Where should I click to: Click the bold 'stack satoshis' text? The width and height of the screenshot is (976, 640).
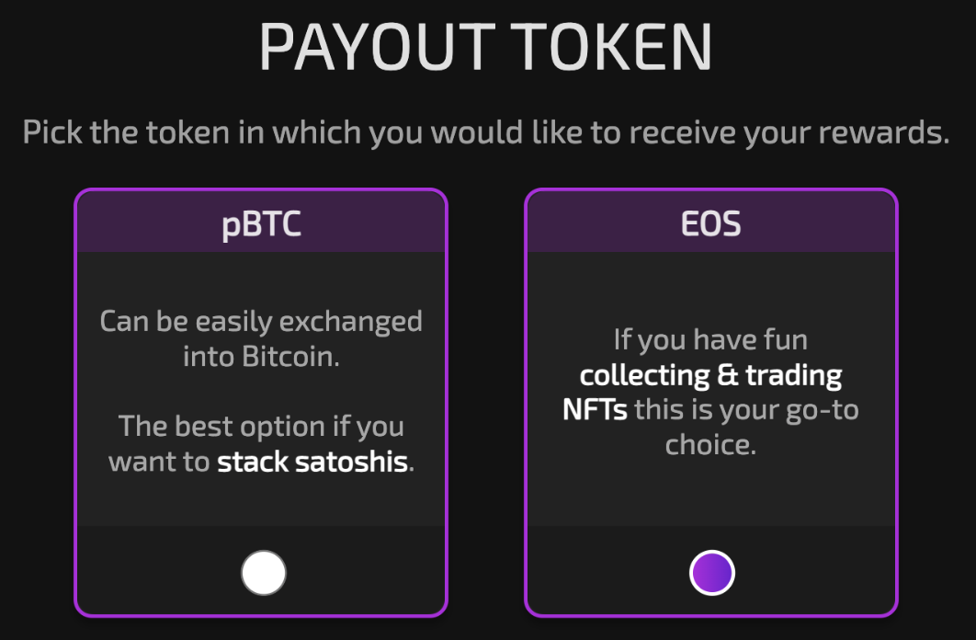312,462
